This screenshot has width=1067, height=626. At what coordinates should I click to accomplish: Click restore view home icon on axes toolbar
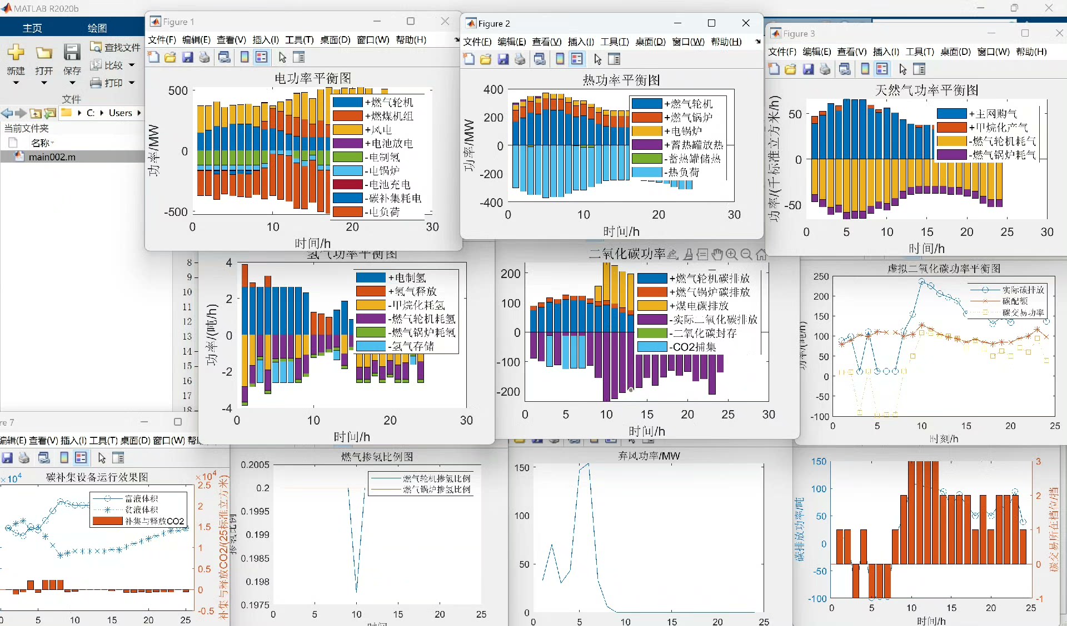point(761,255)
